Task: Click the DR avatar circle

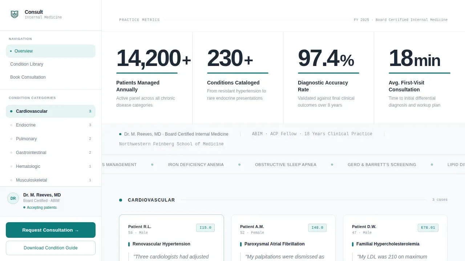Action: (x=13, y=198)
